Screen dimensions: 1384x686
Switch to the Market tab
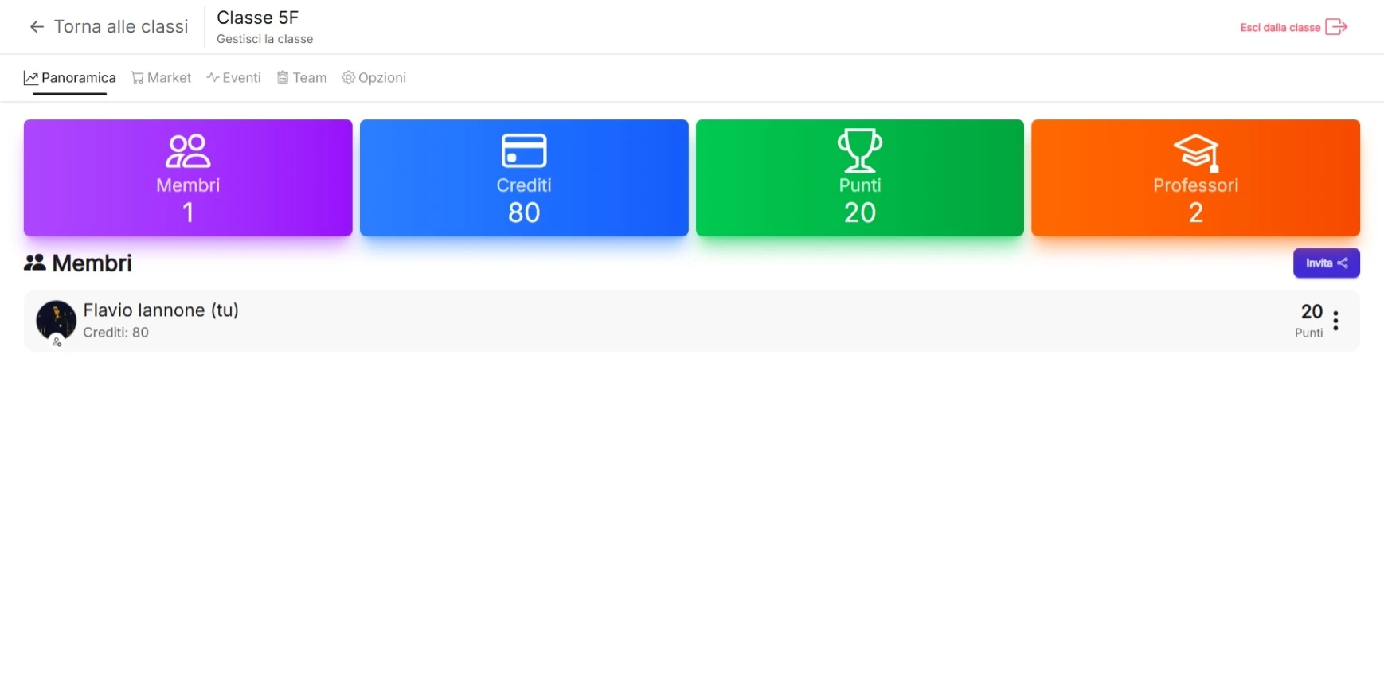pyautogui.click(x=161, y=78)
